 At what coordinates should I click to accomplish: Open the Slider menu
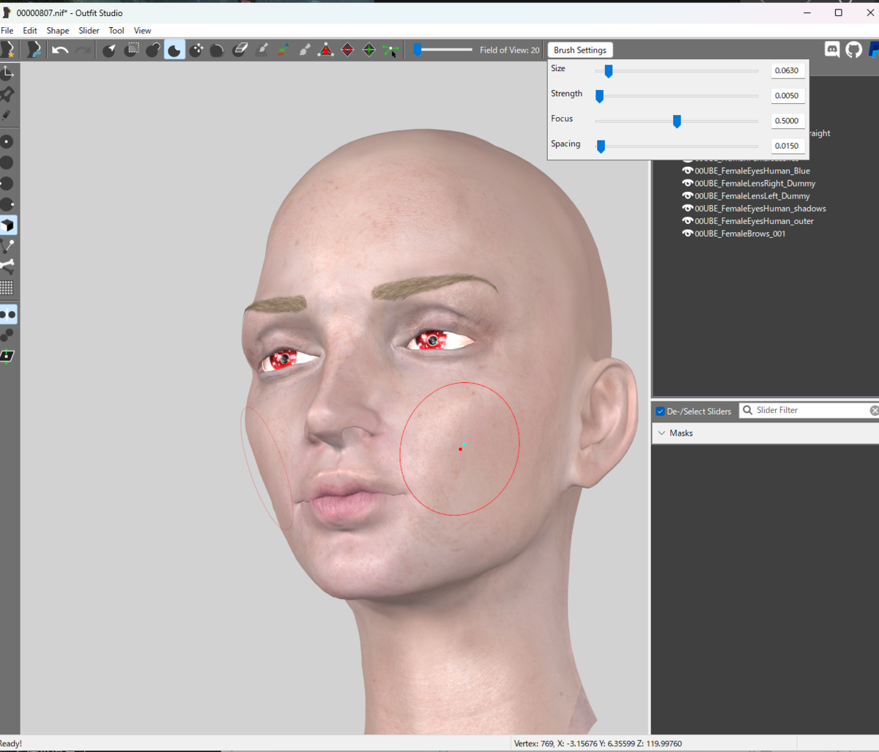pyautogui.click(x=89, y=31)
